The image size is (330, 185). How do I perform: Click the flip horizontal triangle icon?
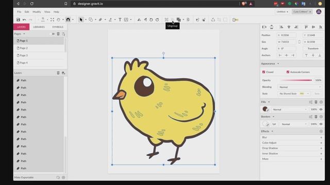(x=139, y=20)
